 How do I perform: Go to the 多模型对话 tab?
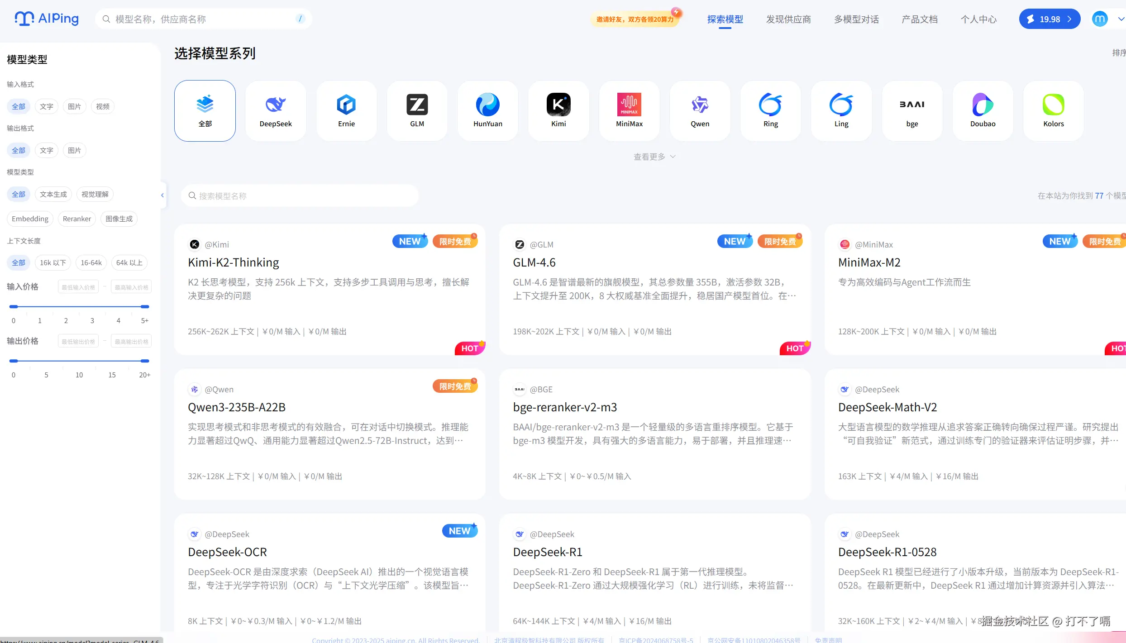pyautogui.click(x=856, y=19)
